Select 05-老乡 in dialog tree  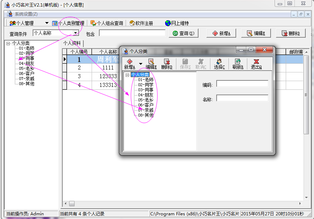(x=146, y=100)
